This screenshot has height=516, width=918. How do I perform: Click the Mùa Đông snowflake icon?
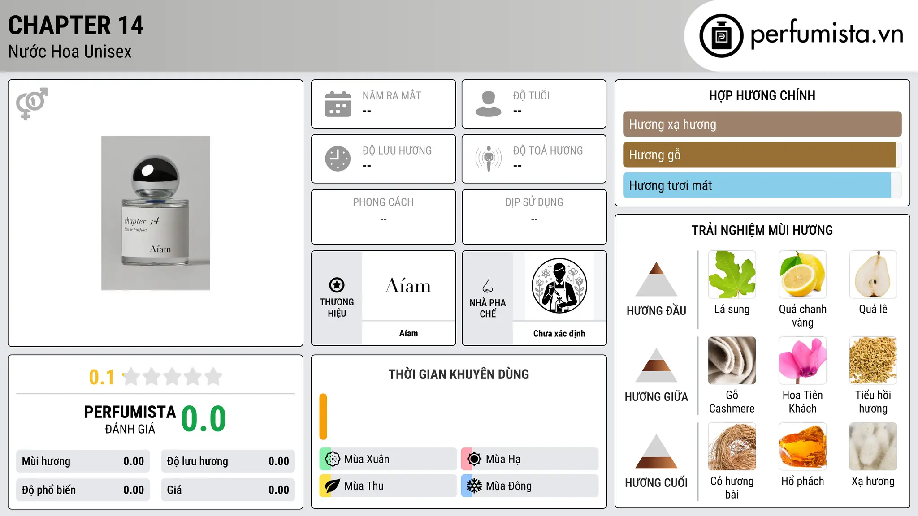[474, 486]
